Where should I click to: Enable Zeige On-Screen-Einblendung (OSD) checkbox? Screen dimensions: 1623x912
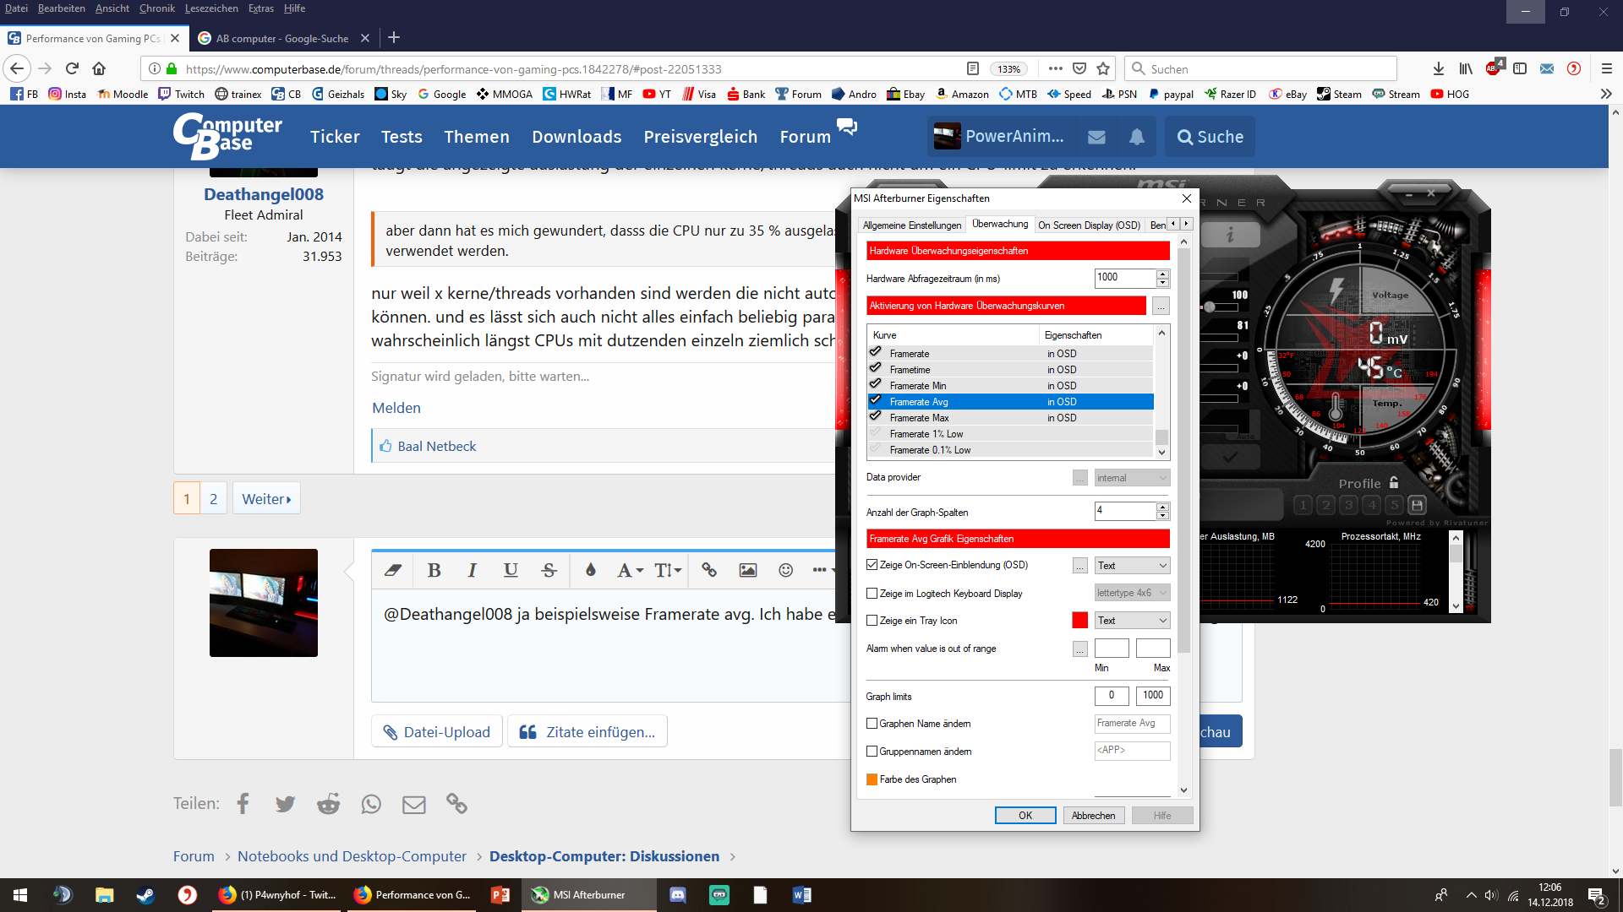click(872, 565)
